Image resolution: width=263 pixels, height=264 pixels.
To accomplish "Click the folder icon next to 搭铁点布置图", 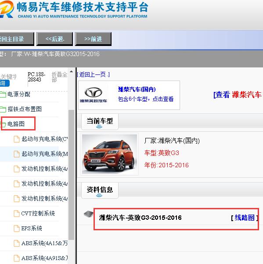I will [x=3, y=109].
